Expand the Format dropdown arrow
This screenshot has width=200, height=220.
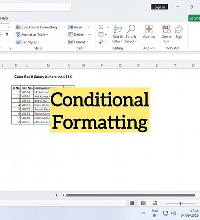click(87, 42)
